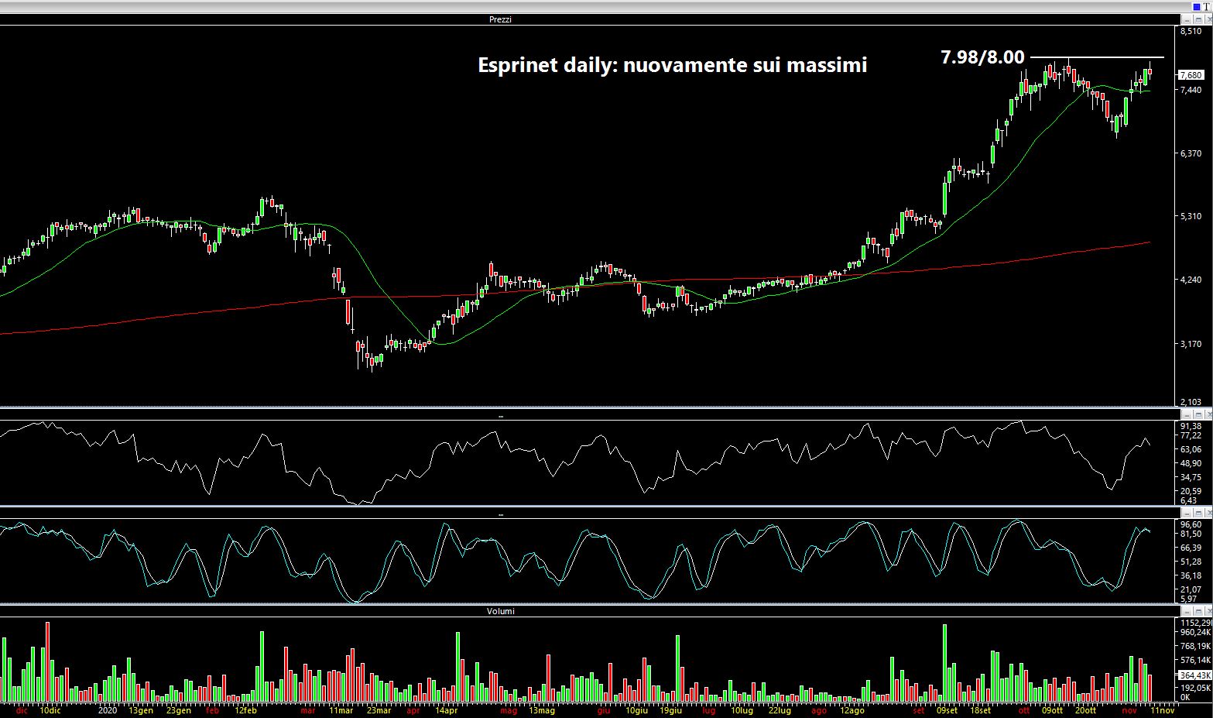Screen dimensions: 1213x718
Task: Click the Volumi panel title
Action: 500,611
